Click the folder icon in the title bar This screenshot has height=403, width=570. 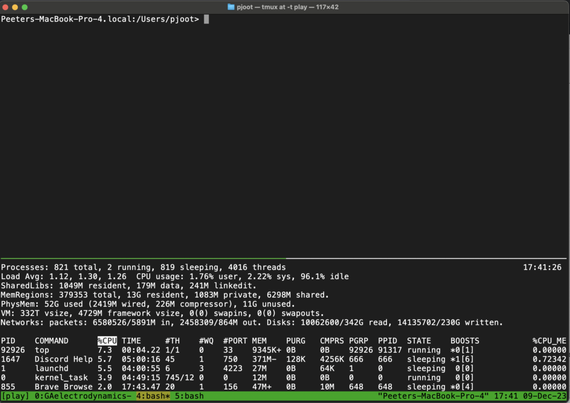coord(231,7)
